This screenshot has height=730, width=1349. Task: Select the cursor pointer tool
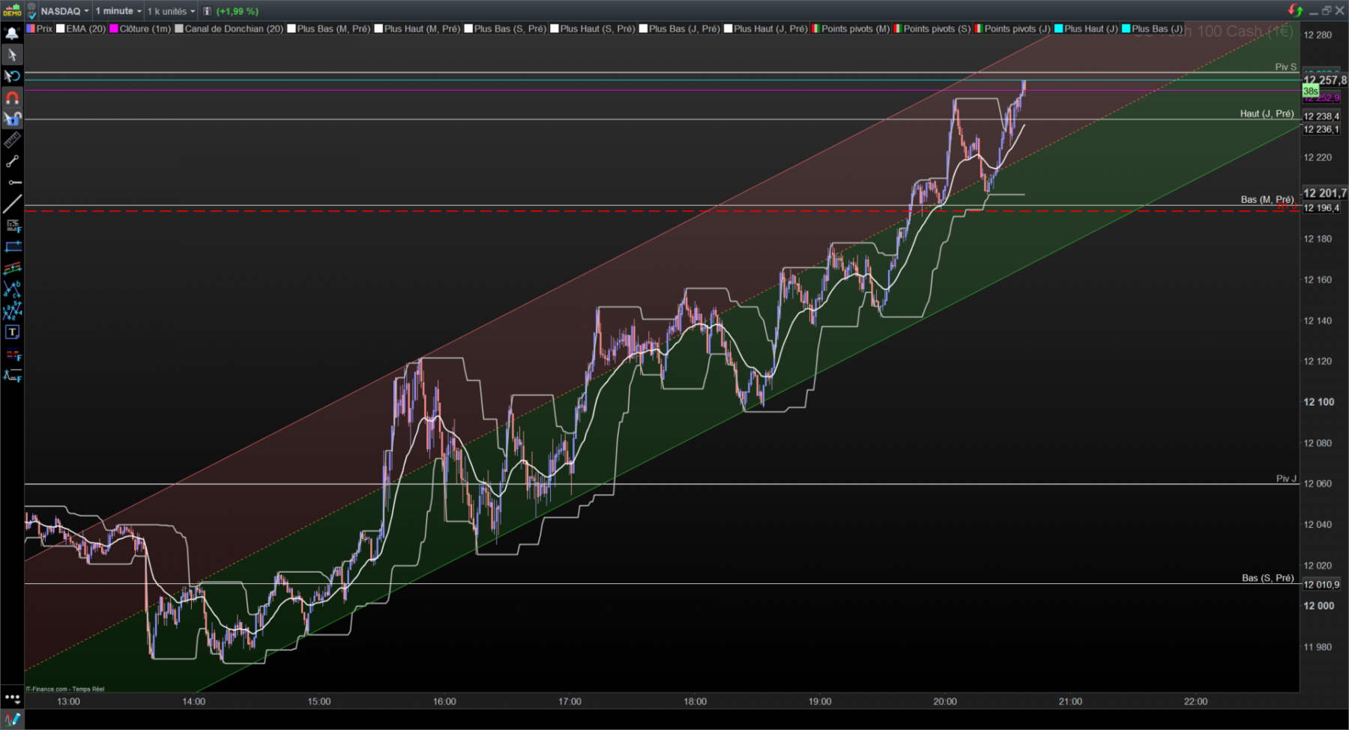coord(12,55)
